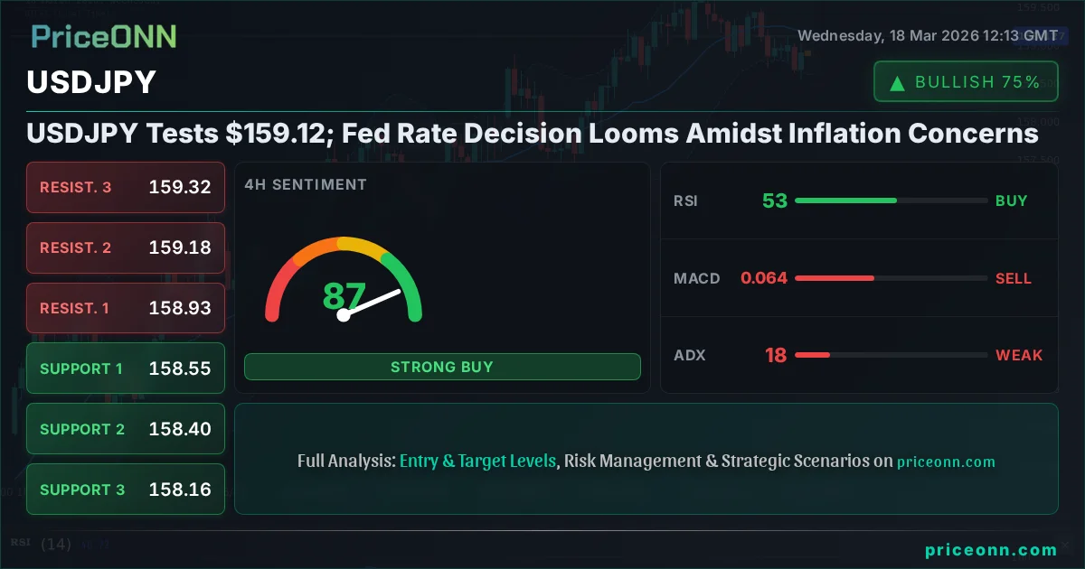The width and height of the screenshot is (1085, 569).
Task: Click the sentiment gauge needle
Action: pos(371,303)
